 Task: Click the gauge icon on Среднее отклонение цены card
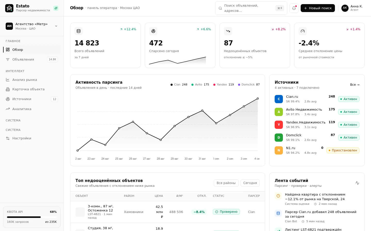pyautogui.click(x=303, y=31)
